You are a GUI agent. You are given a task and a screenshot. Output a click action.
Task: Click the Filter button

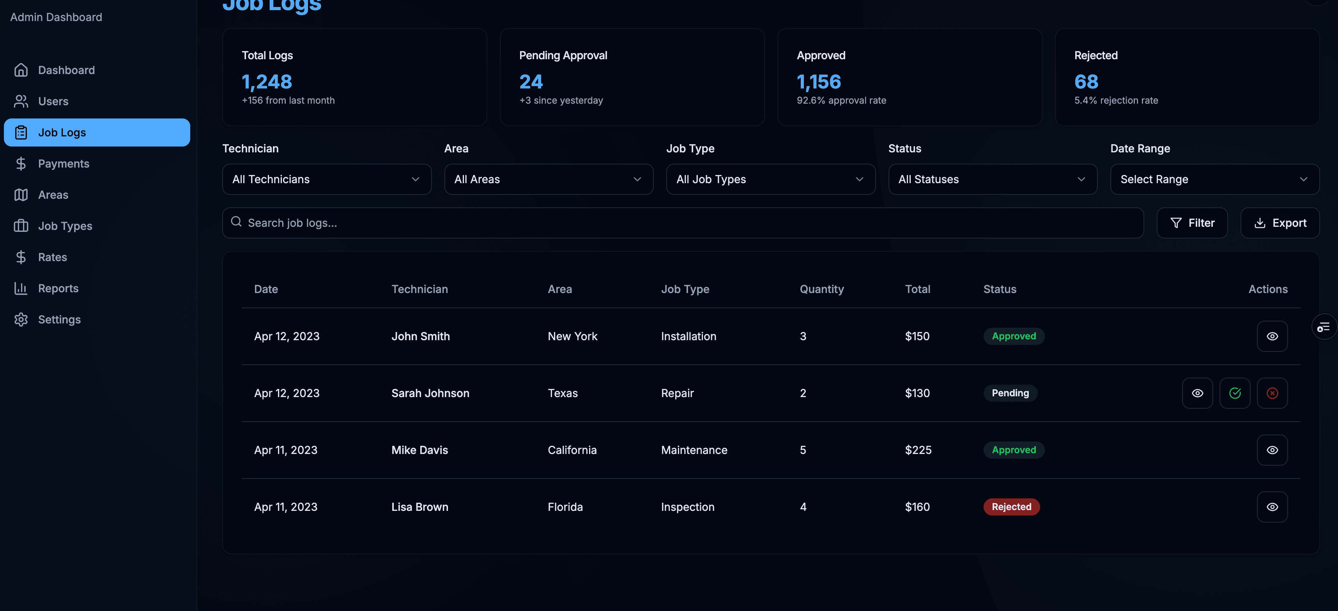coord(1192,223)
